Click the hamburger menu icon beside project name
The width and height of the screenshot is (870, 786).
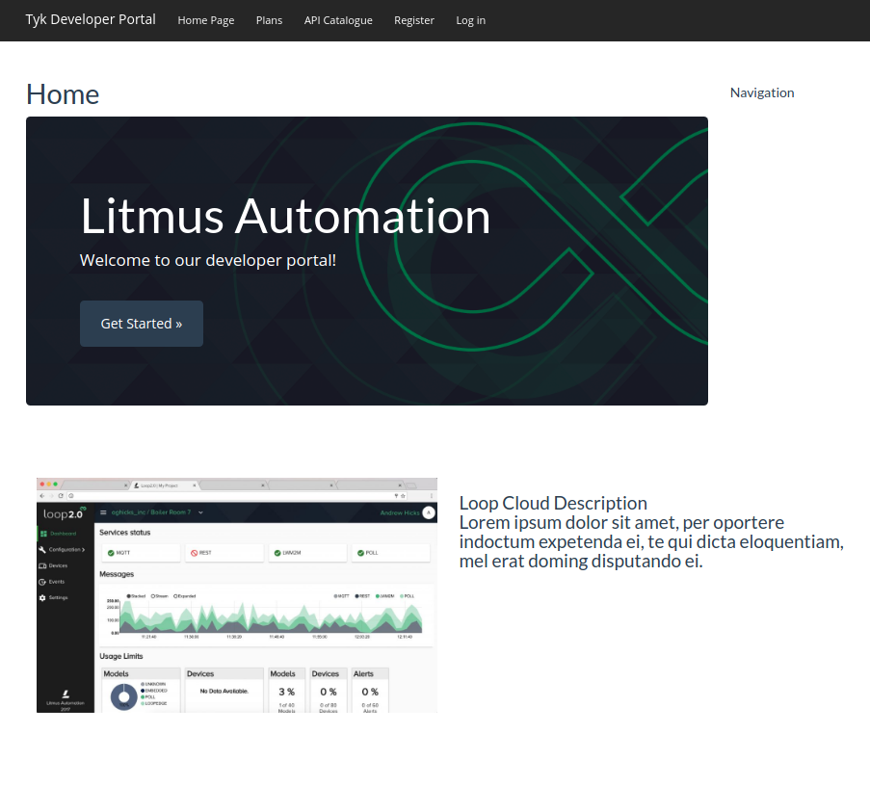click(x=103, y=512)
